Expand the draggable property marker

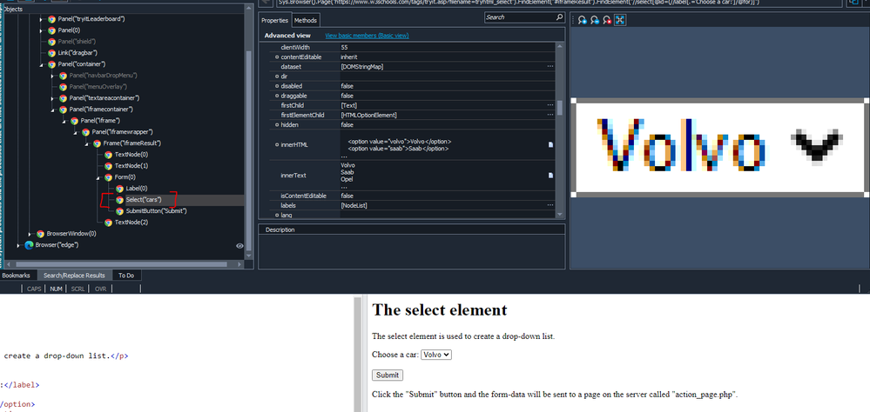click(x=277, y=96)
